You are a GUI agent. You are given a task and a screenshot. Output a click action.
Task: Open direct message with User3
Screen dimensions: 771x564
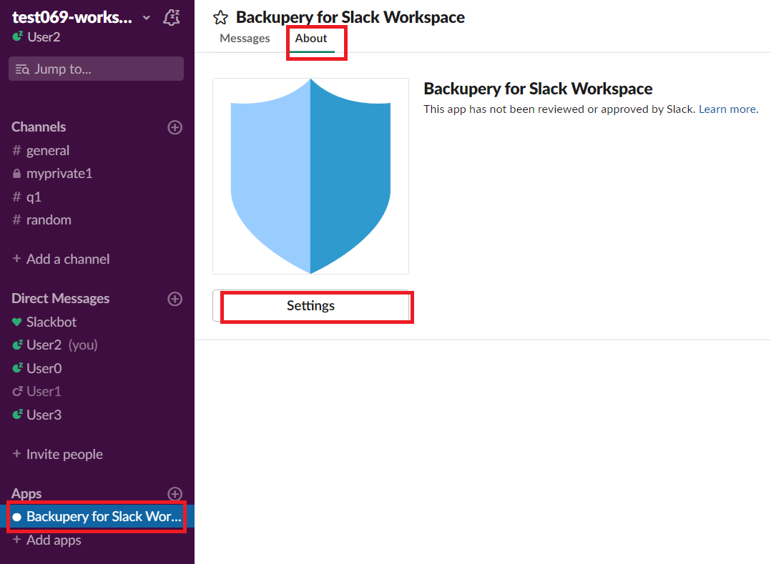[44, 415]
